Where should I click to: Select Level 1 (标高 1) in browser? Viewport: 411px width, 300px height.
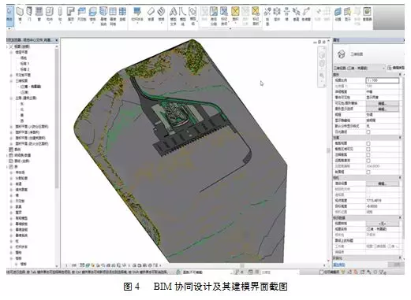pyautogui.click(x=24, y=64)
